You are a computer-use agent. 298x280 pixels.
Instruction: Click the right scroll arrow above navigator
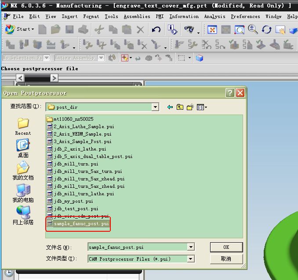coord(54,78)
